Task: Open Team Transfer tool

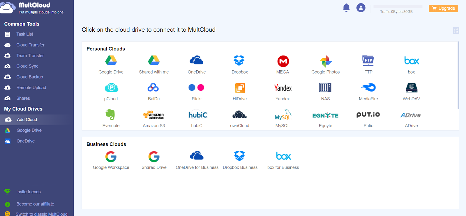Action: pos(30,56)
